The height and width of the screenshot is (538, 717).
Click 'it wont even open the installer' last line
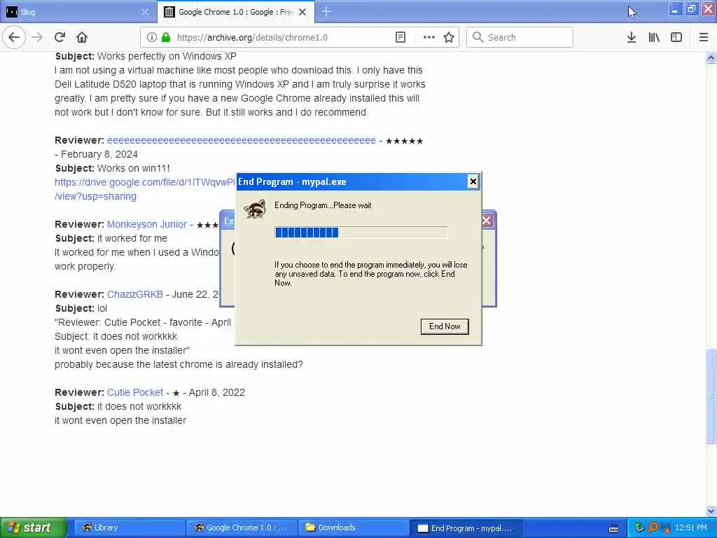click(120, 420)
